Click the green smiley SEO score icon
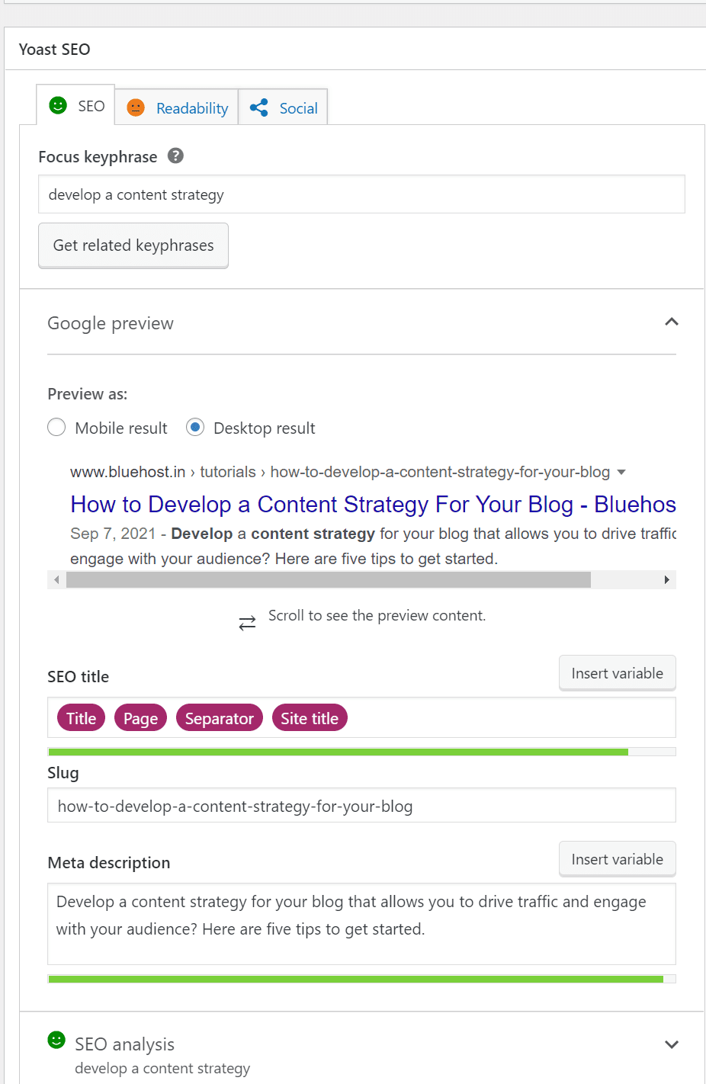The image size is (706, 1084). [58, 105]
